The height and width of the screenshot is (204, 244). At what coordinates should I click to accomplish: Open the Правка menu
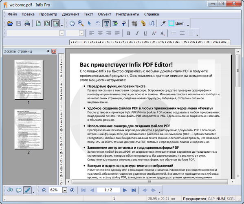[x=28, y=14]
